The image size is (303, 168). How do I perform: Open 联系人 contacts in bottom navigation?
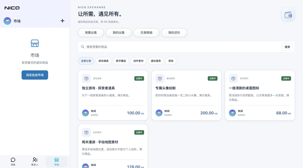[35, 162]
